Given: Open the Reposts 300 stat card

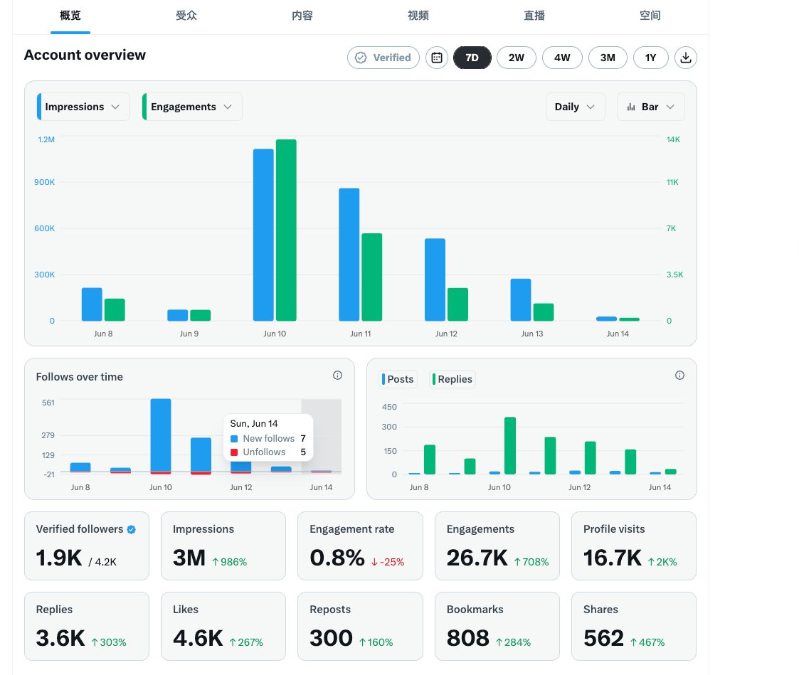Looking at the screenshot, I should click(360, 626).
